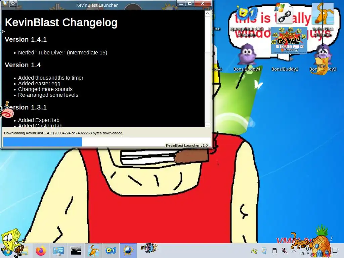Switch to the Spike dog taskbar app
Viewport: 344px width, 258px height.
(x=93, y=251)
